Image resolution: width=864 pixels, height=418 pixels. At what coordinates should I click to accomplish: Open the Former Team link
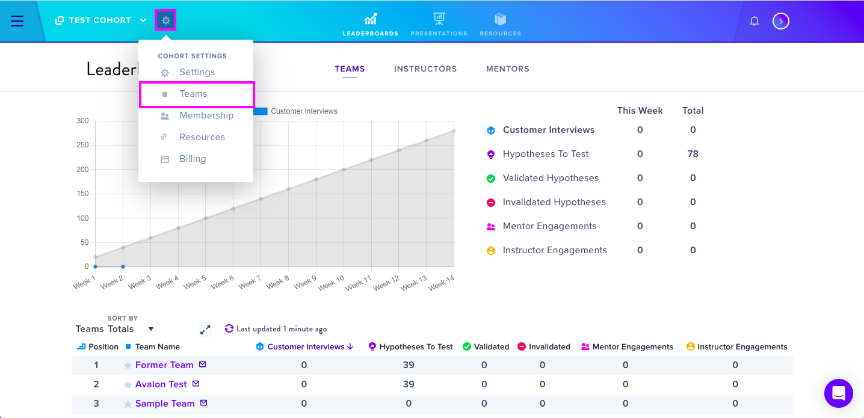tap(164, 365)
